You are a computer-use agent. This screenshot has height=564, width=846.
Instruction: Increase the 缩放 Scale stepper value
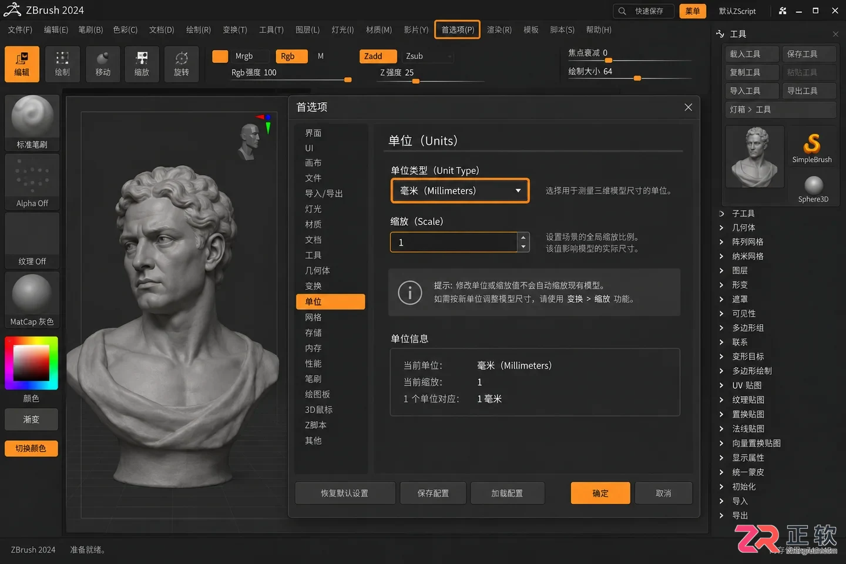coord(523,238)
